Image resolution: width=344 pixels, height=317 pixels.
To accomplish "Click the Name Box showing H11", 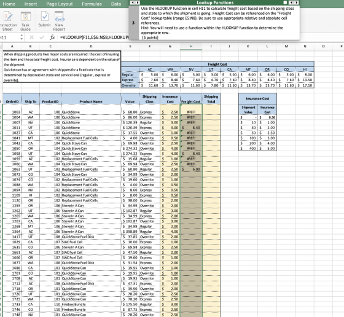I will (10, 37).
